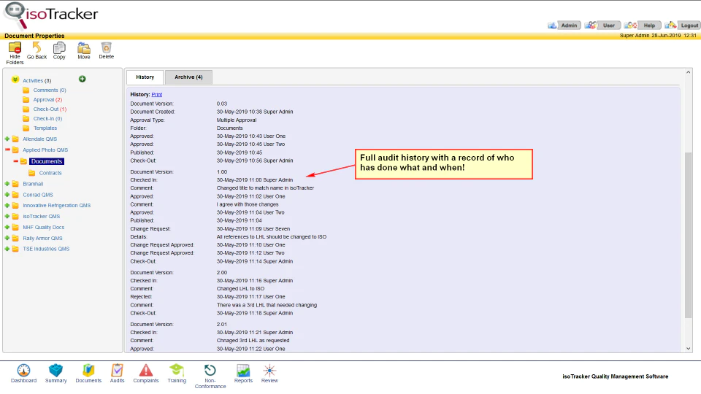Expand the Allendale QMS folder
Viewport: 701px width, 394px height.
pyautogui.click(x=7, y=139)
